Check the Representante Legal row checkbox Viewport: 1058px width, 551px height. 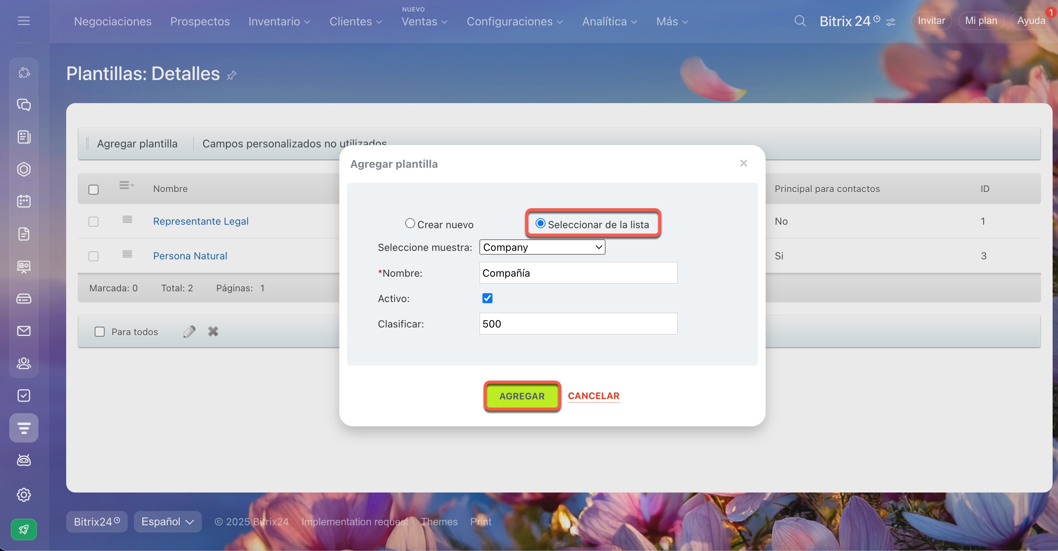[93, 222]
